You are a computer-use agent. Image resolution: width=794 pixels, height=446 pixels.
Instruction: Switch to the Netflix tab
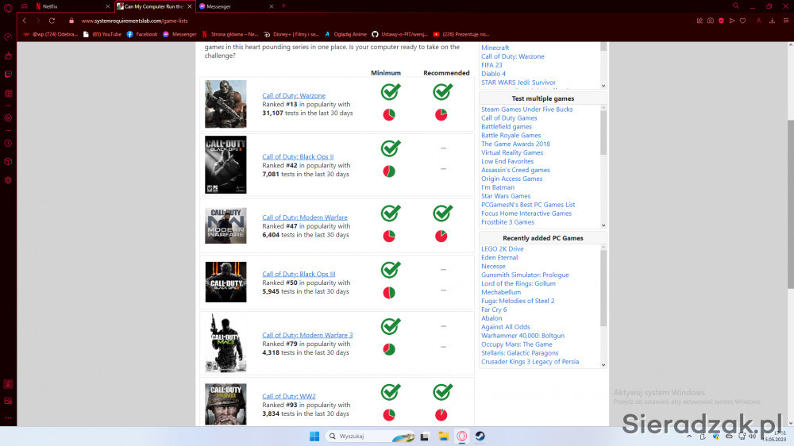pos(71,6)
